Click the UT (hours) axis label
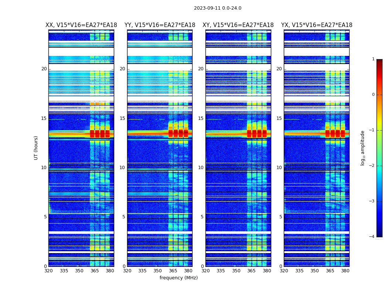The height and width of the screenshot is (296, 388). [36, 148]
